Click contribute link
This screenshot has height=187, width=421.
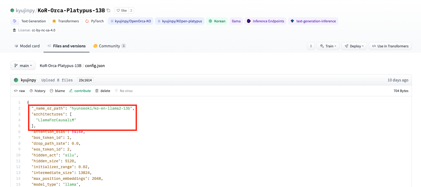[80, 91]
